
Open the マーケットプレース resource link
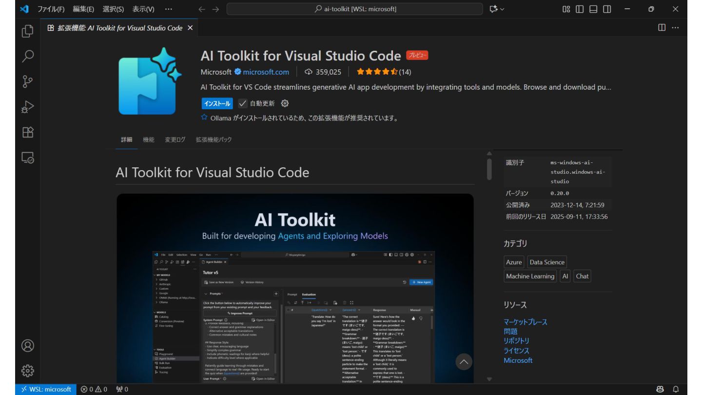point(526,322)
